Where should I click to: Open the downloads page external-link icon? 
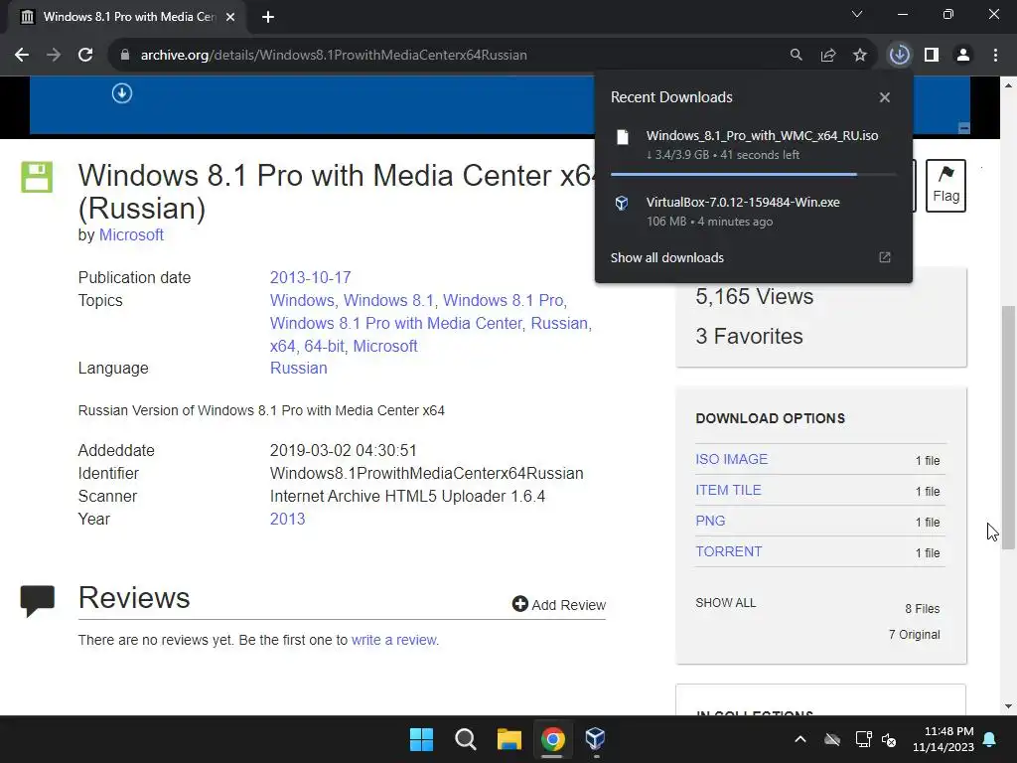point(885,257)
